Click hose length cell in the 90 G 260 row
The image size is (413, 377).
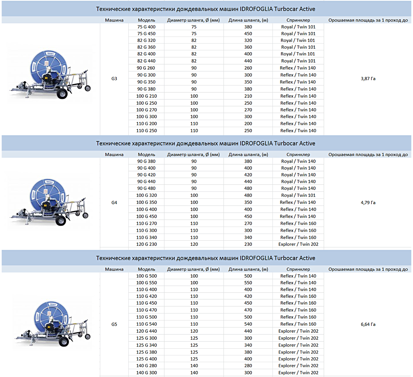tap(248, 68)
